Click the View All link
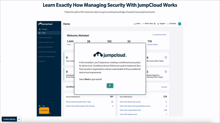The height and width of the screenshot is (123, 220). coord(164,87)
